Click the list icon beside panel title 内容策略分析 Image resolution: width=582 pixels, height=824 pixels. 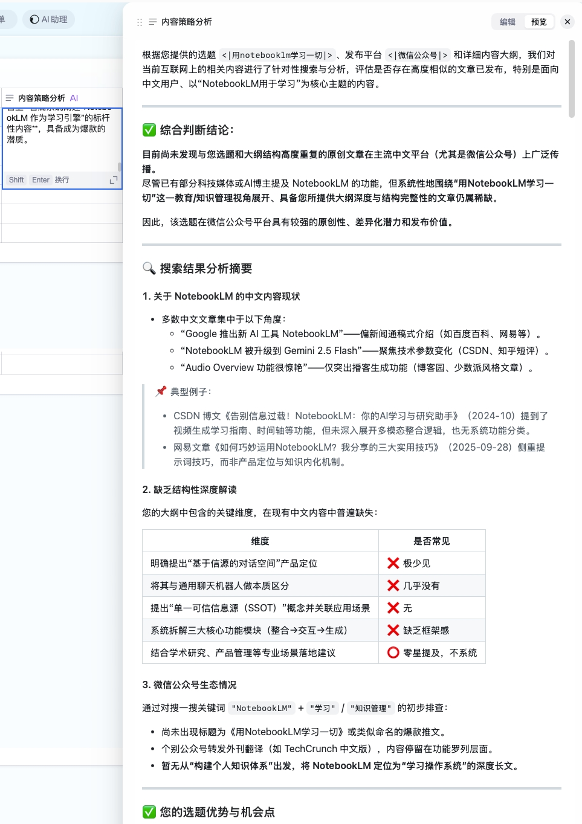(x=153, y=22)
